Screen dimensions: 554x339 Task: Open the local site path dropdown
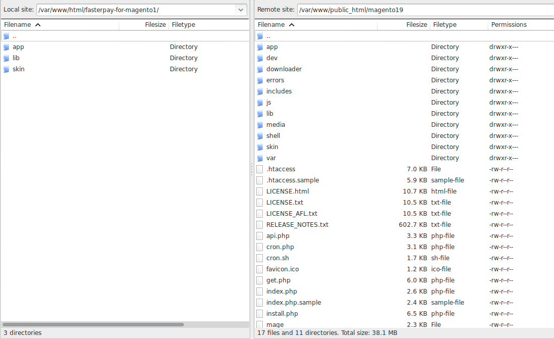[x=241, y=10]
